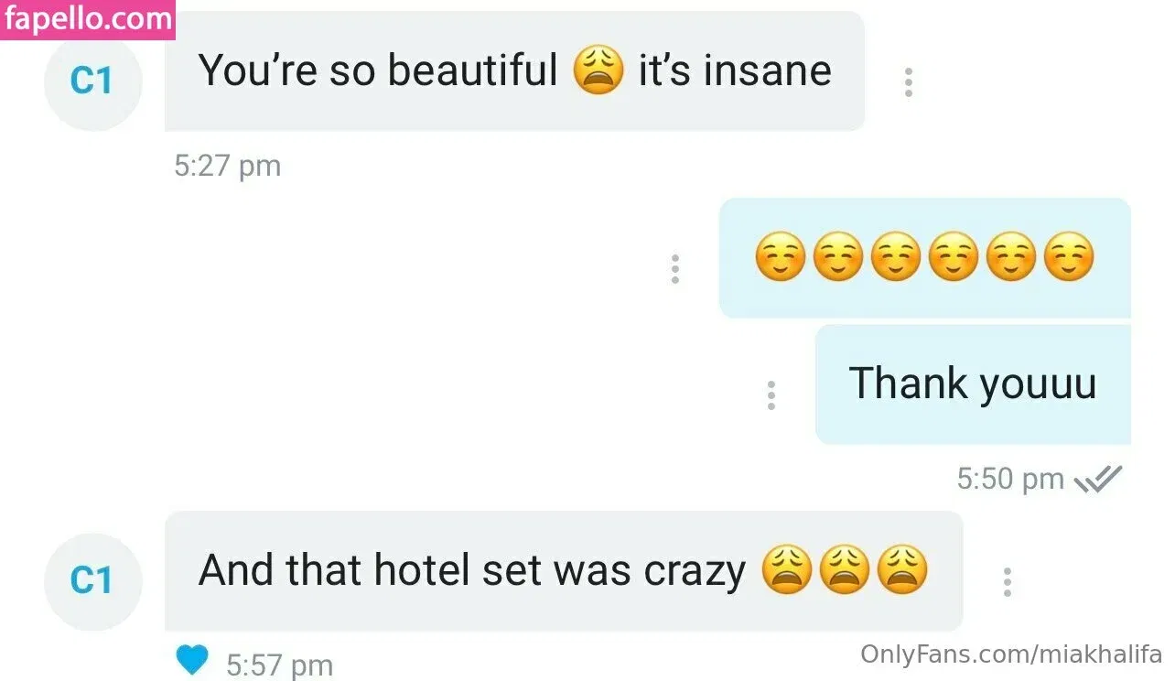
Task: Click the last weary emoji in the hotel message
Action: coord(902,570)
